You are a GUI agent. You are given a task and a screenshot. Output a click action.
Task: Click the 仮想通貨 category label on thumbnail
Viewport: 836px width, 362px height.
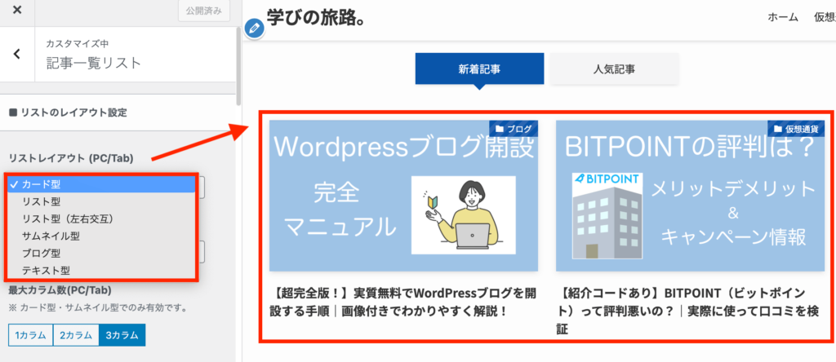click(797, 128)
